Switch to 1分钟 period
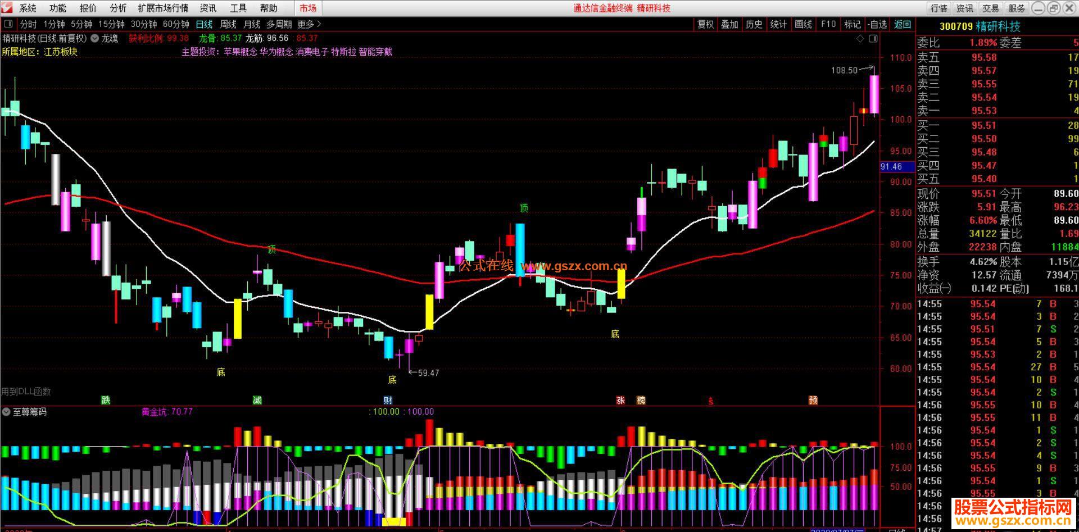Viewport: 1079px width, 532px height. [55, 24]
